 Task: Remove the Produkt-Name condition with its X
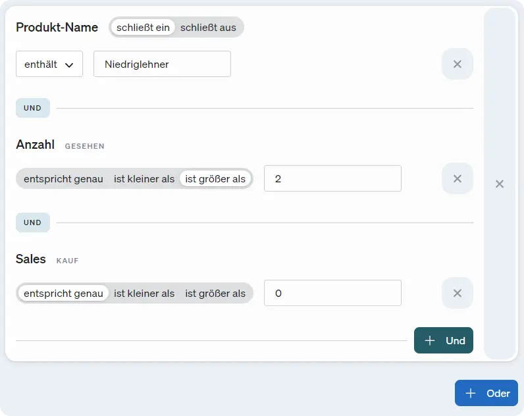pos(458,64)
